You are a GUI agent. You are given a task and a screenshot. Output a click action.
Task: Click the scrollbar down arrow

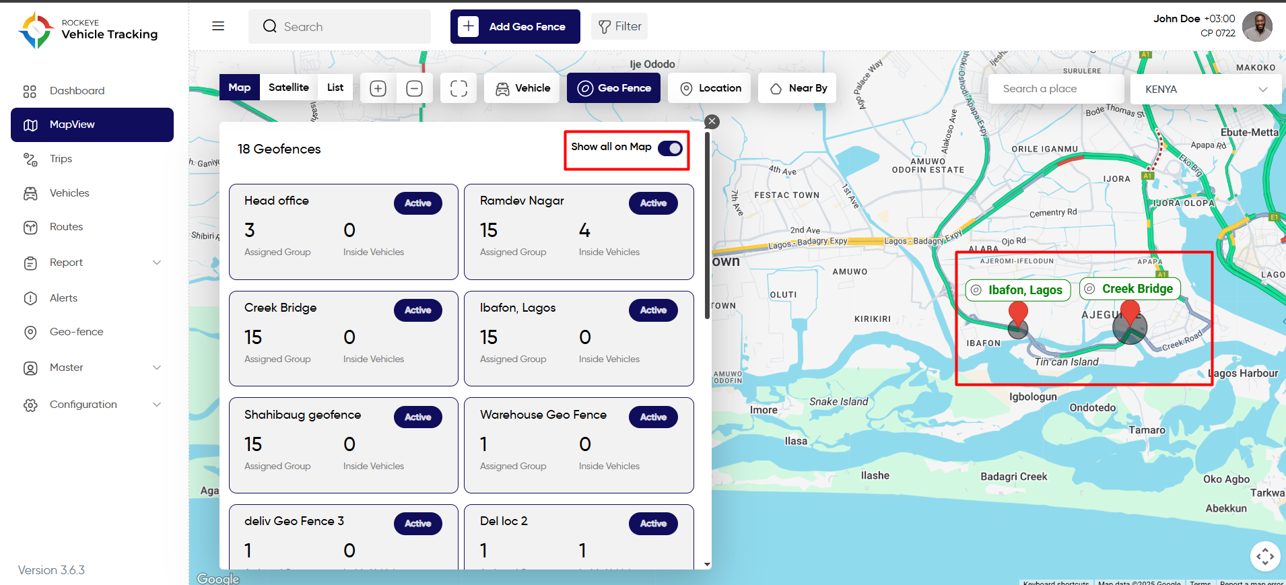707,564
